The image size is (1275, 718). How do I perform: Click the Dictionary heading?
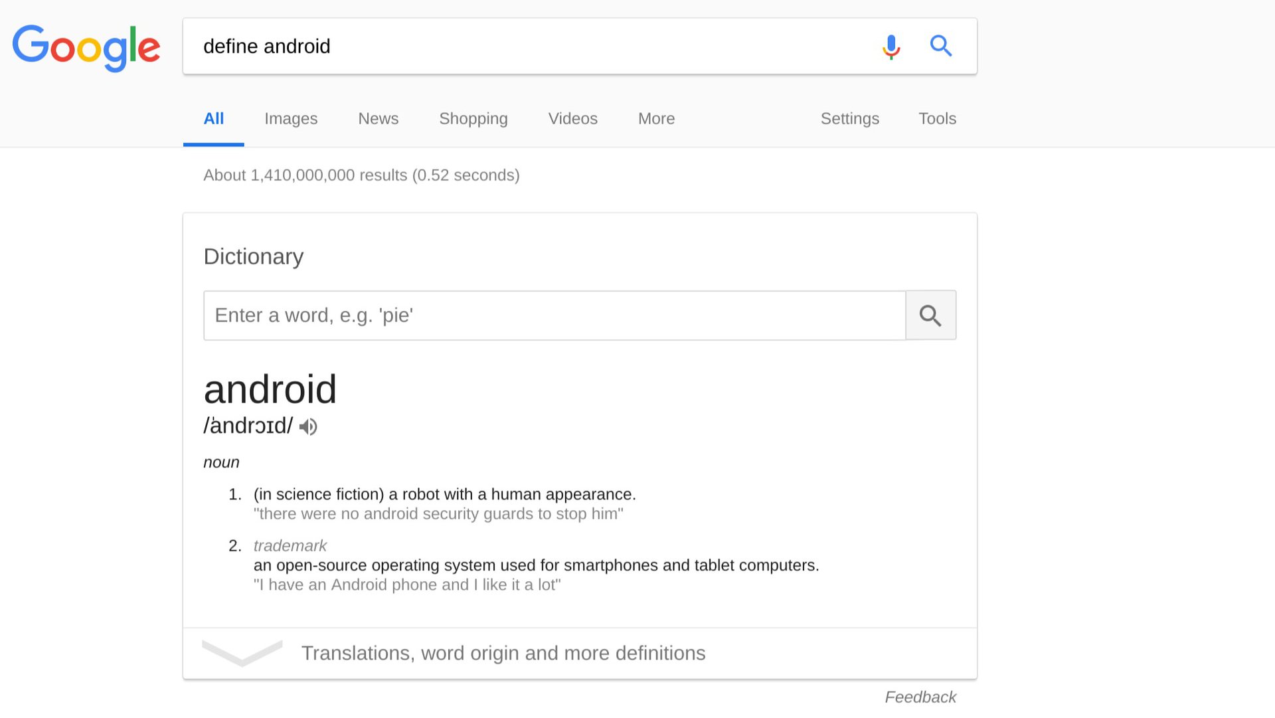(x=253, y=256)
